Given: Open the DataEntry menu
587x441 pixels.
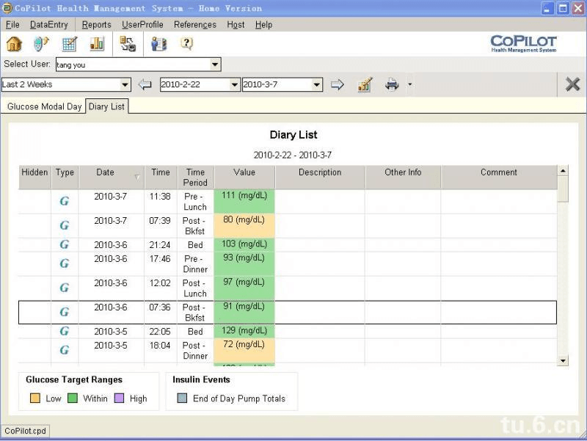Looking at the screenshot, I should 49,25.
